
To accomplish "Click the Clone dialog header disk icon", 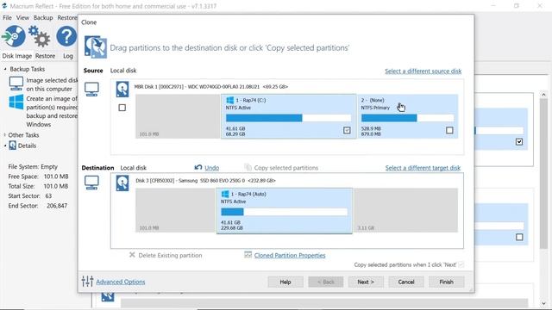I will 96,47.
